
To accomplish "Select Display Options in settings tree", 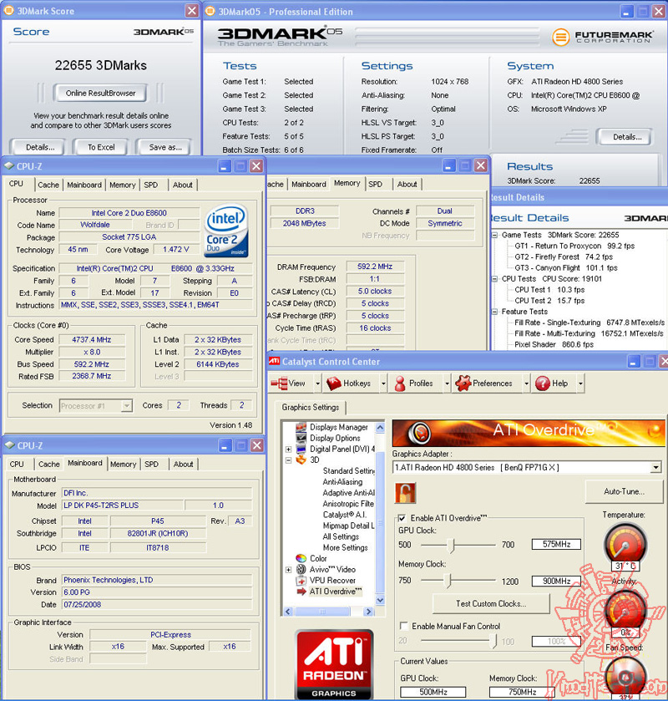I will pos(335,438).
